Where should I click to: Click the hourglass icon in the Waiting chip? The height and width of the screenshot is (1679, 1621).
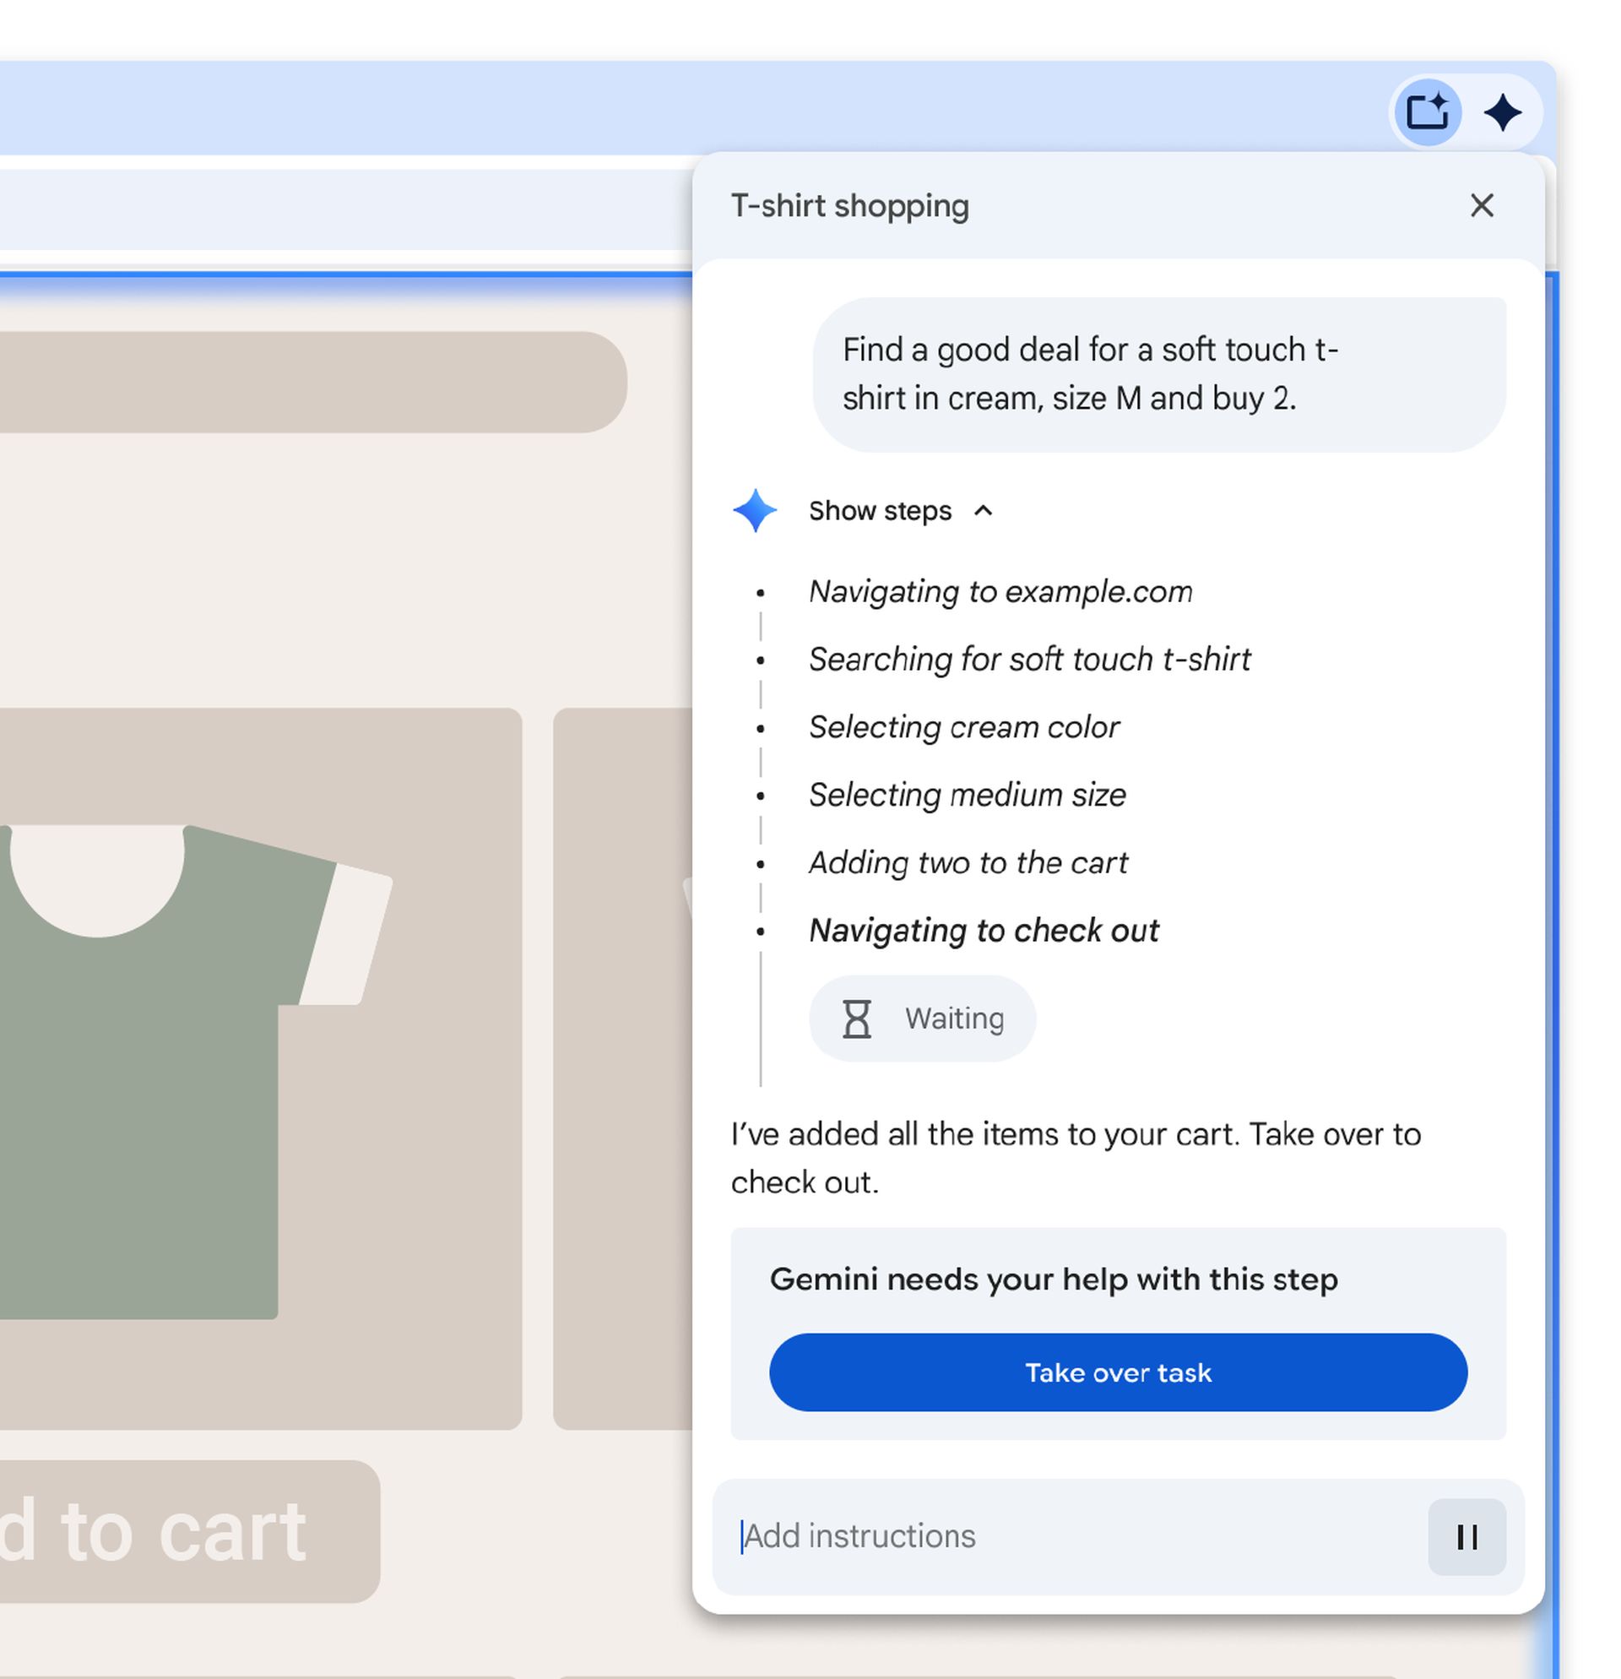click(x=857, y=1019)
